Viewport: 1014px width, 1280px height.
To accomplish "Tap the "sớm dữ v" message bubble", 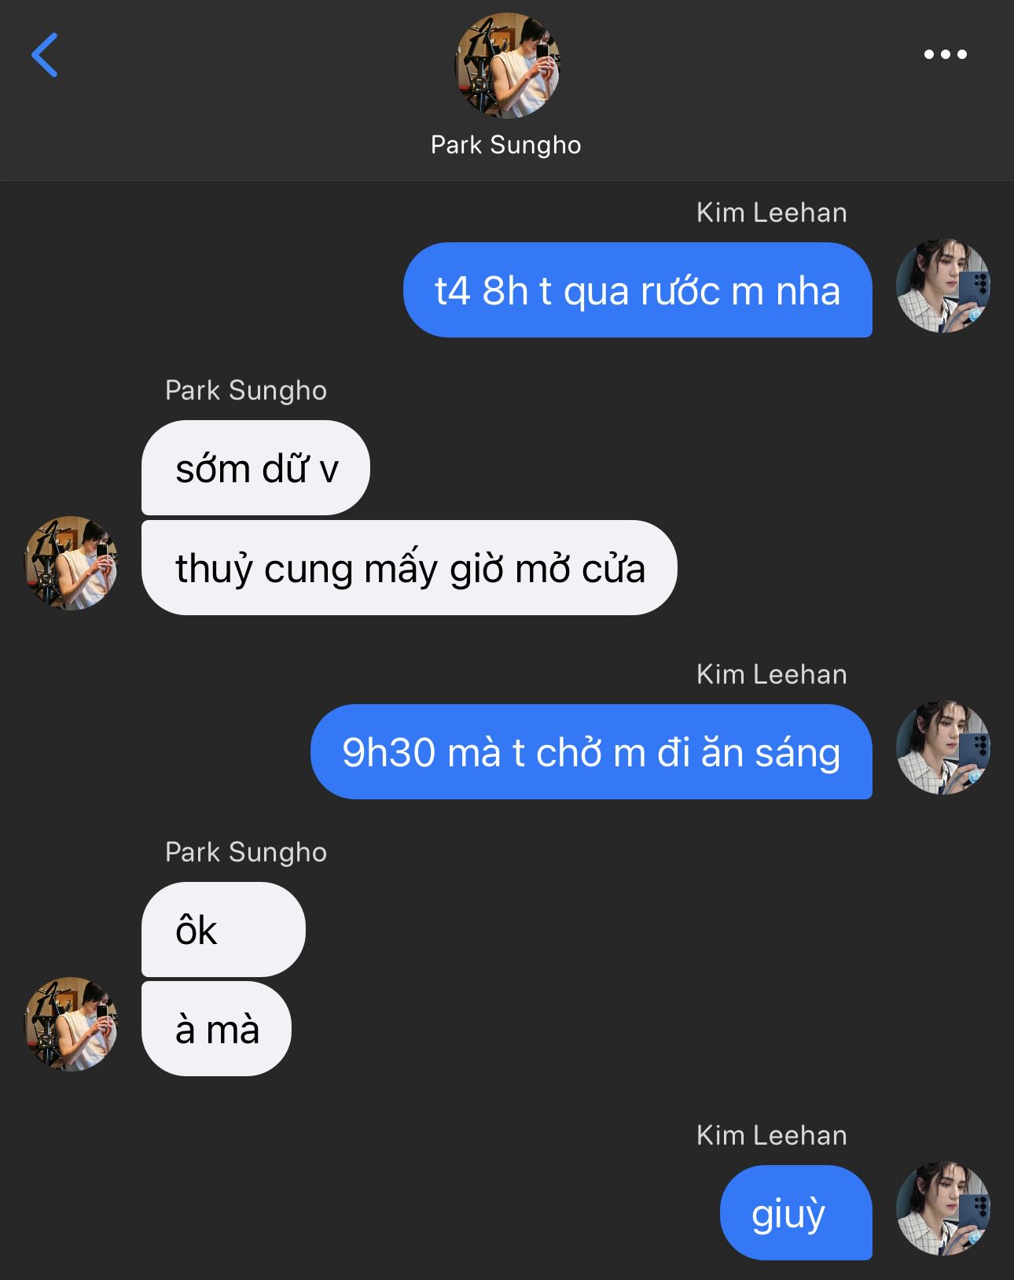I will pyautogui.click(x=255, y=468).
